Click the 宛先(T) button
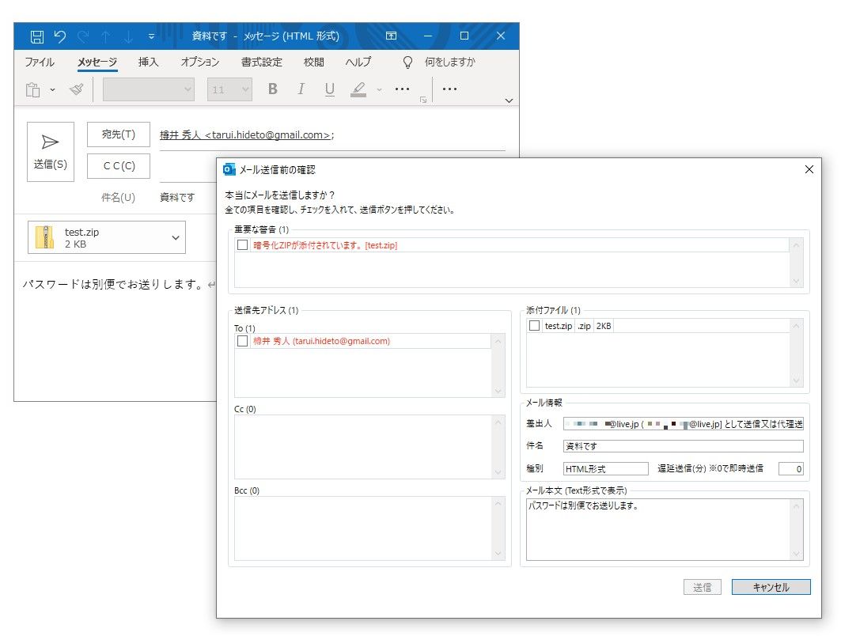This screenshot has height=636, width=841. [119, 134]
